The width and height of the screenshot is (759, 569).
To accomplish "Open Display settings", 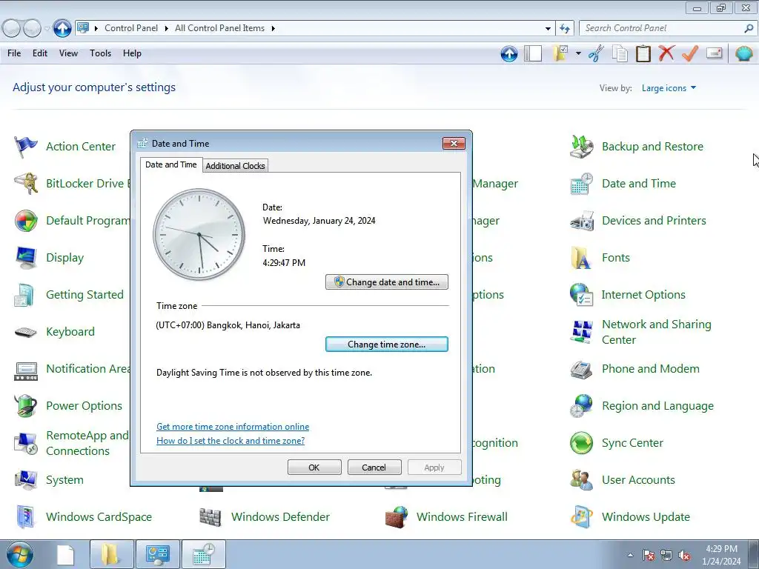I will click(50, 258).
